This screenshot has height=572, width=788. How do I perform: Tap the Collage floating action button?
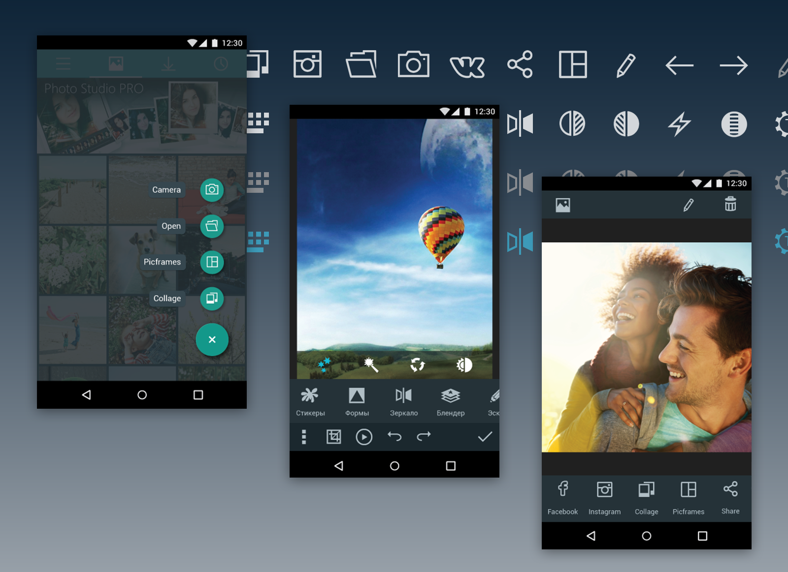click(212, 299)
